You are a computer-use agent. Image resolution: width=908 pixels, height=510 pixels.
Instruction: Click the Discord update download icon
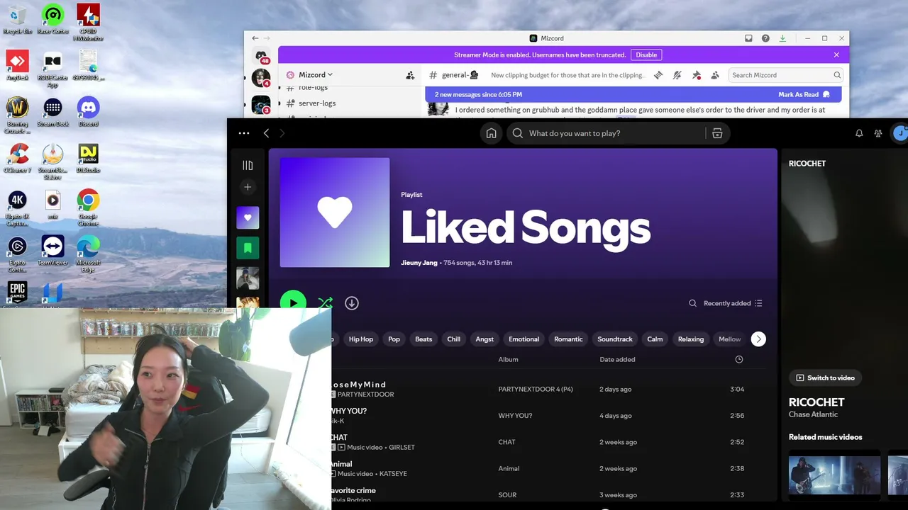pos(782,38)
